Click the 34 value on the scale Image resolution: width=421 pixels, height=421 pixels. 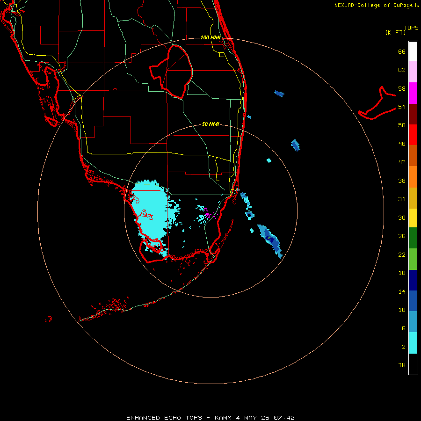coord(402,199)
